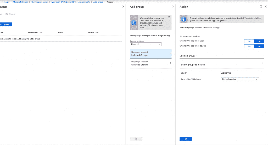Set Uninstall for all devices to No
This screenshot has width=268, height=145.
pyautogui.click(x=259, y=46)
